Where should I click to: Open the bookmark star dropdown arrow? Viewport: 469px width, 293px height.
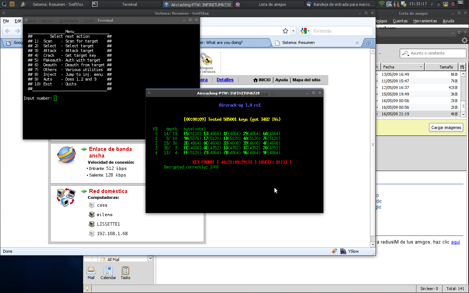293,31
